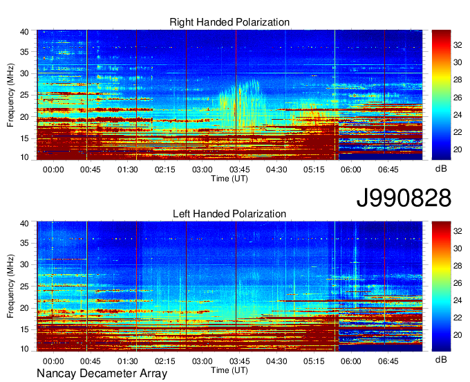Pick the 06:00 time tick on Left Handed plot

point(351,361)
